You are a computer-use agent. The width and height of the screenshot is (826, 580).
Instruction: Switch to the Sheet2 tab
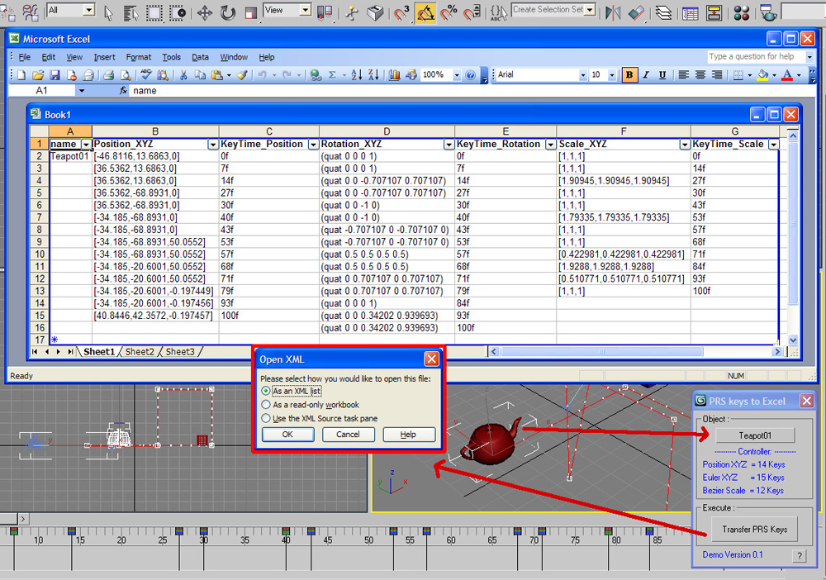[140, 352]
